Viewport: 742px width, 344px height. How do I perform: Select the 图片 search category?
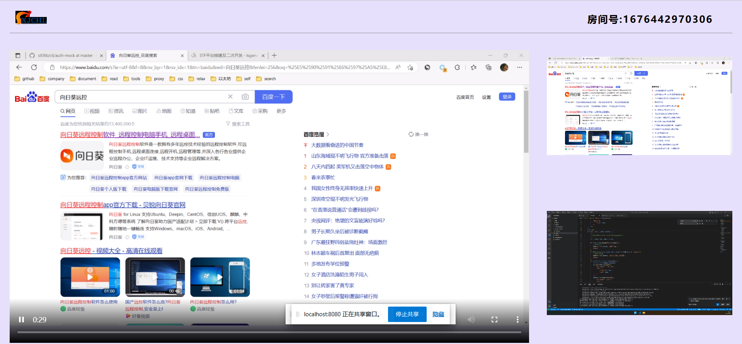[140, 111]
